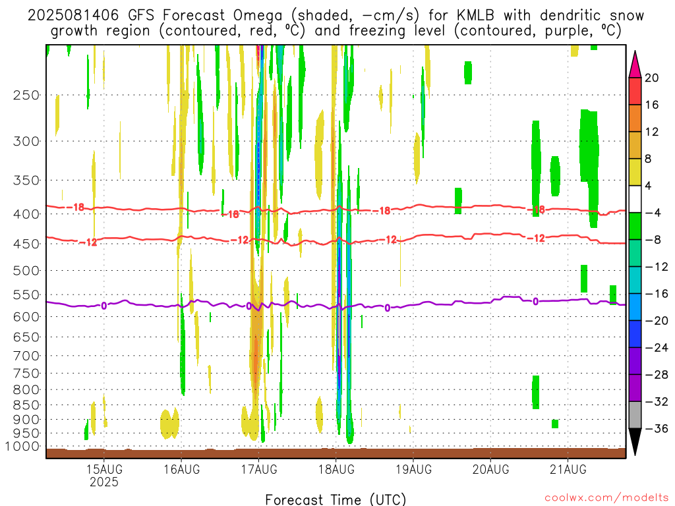This screenshot has height=506, width=675.
Task: Click the purple 0 freezing label near 15AUG
Action: (x=103, y=306)
